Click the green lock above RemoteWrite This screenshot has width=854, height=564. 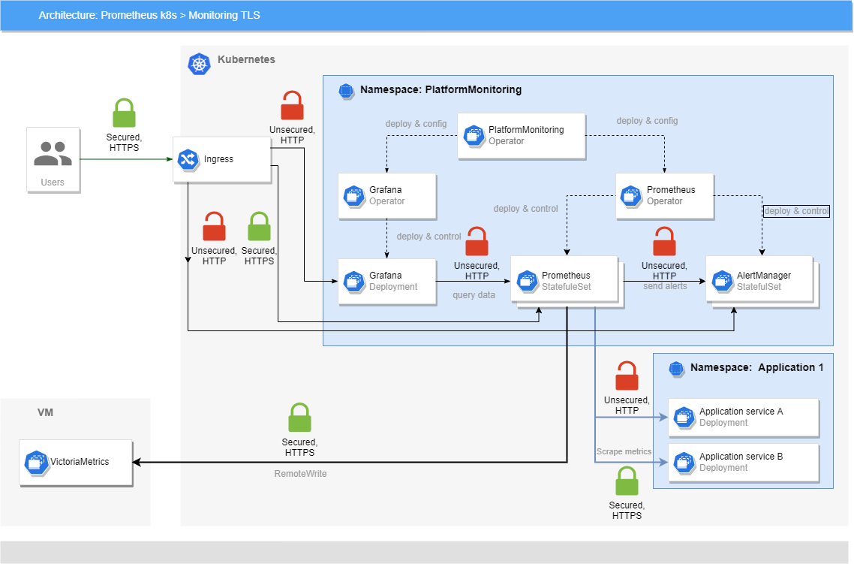pos(299,417)
